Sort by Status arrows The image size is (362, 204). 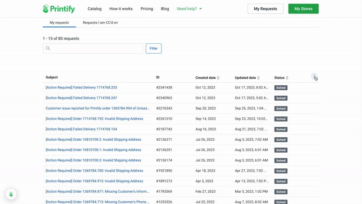click(287, 78)
